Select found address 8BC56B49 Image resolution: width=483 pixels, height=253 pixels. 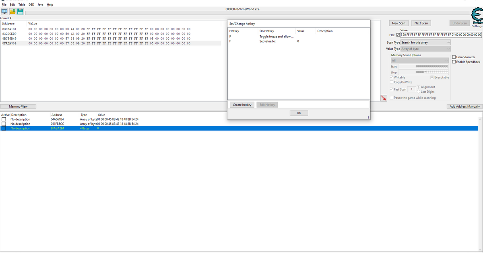click(x=9, y=39)
